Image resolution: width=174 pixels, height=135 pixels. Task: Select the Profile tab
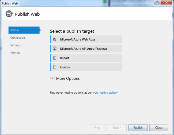point(24,30)
